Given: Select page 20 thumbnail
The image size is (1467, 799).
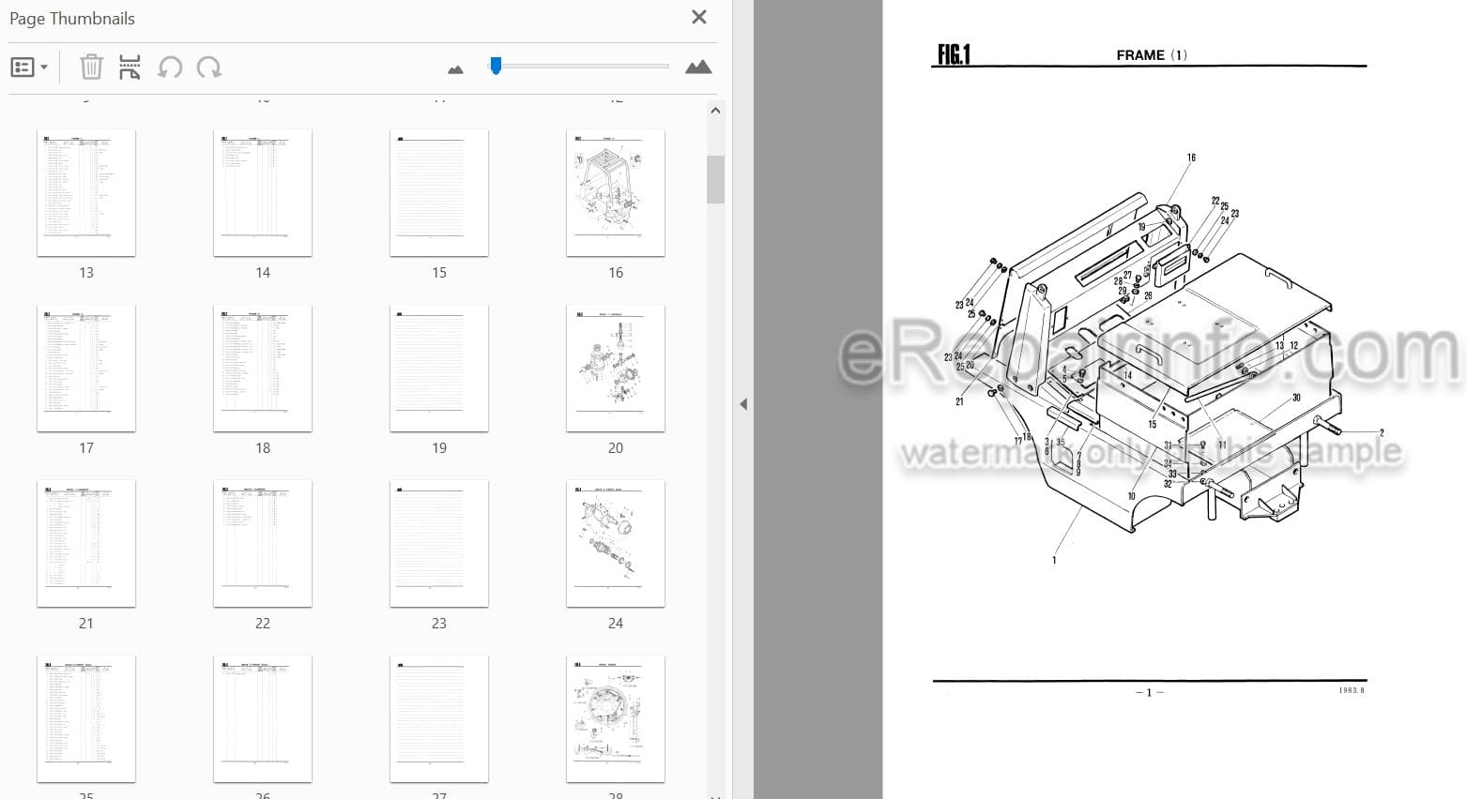Looking at the screenshot, I should [616, 369].
